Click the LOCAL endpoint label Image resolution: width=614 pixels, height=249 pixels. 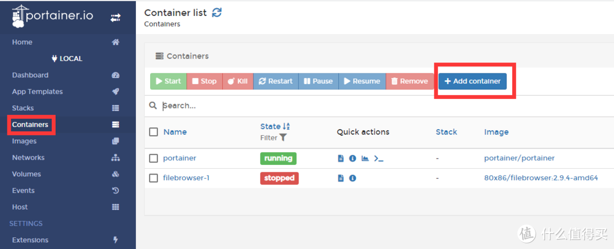pos(67,59)
